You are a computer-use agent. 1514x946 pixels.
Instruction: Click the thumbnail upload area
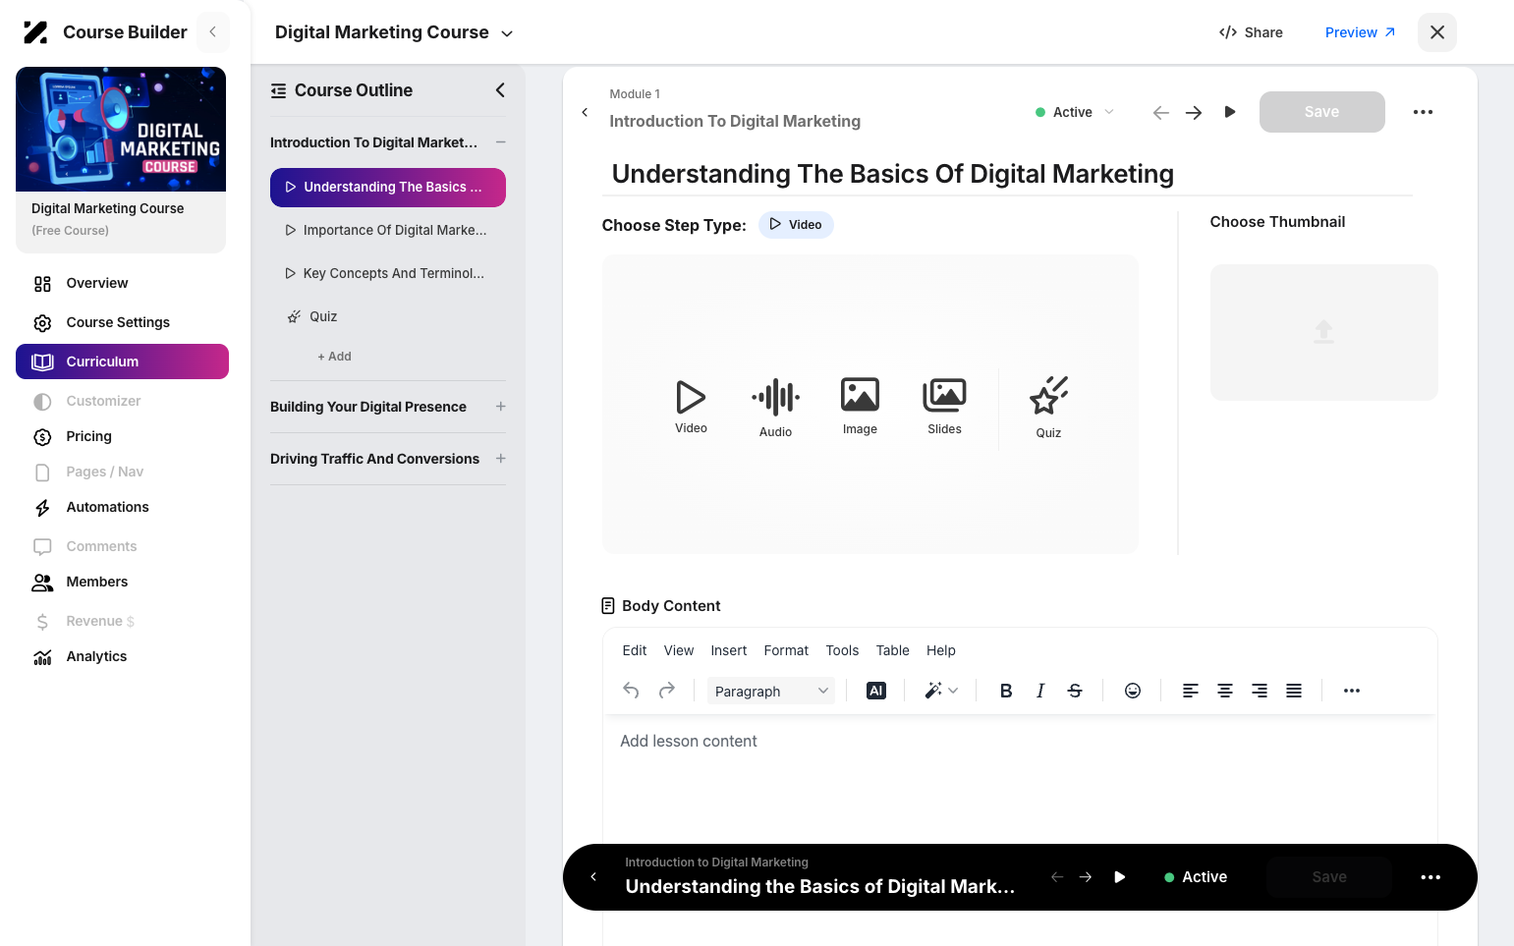(x=1323, y=332)
